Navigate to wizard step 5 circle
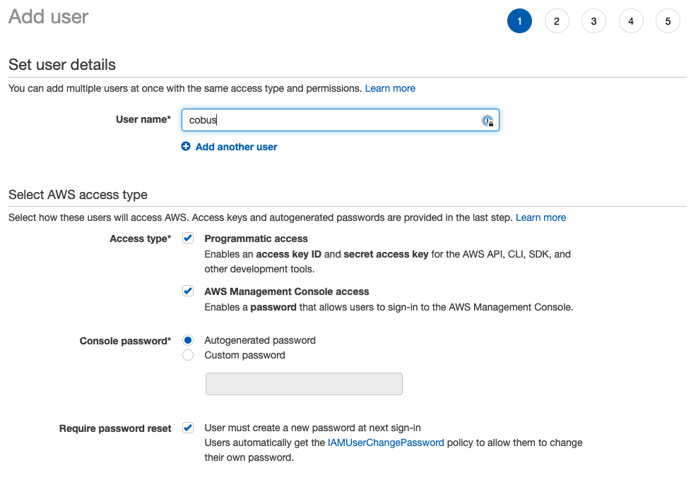The width and height of the screenshot is (691, 482). [x=668, y=21]
